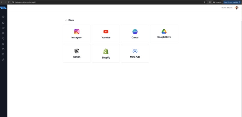Image resolution: width=242 pixels, height=117 pixels.
Task: Click the app logo atop the sidebar
Action: click(x=3, y=8)
